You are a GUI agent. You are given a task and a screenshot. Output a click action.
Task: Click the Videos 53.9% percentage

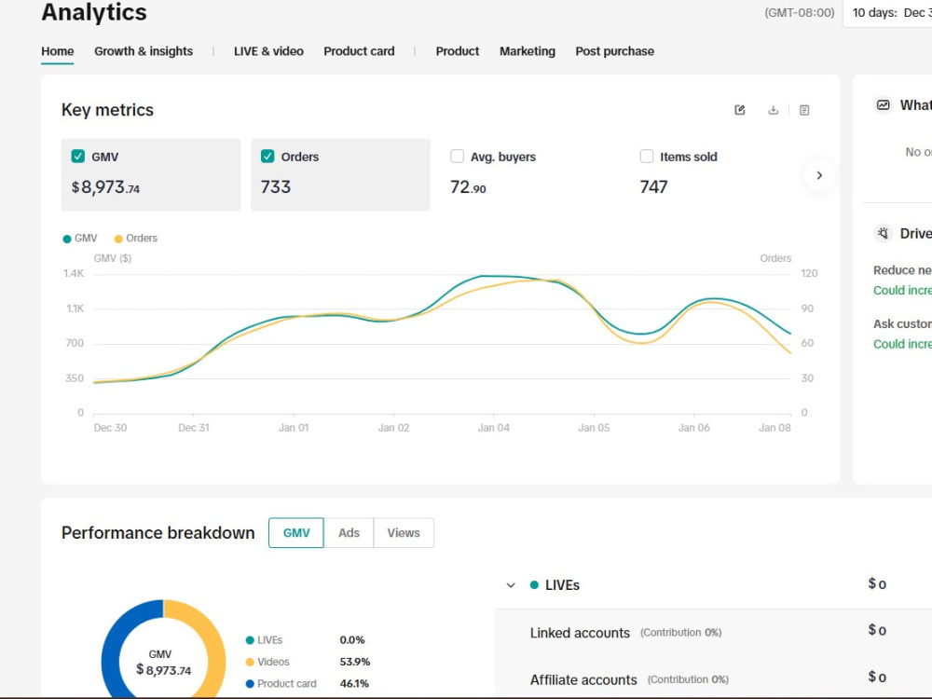tap(355, 662)
